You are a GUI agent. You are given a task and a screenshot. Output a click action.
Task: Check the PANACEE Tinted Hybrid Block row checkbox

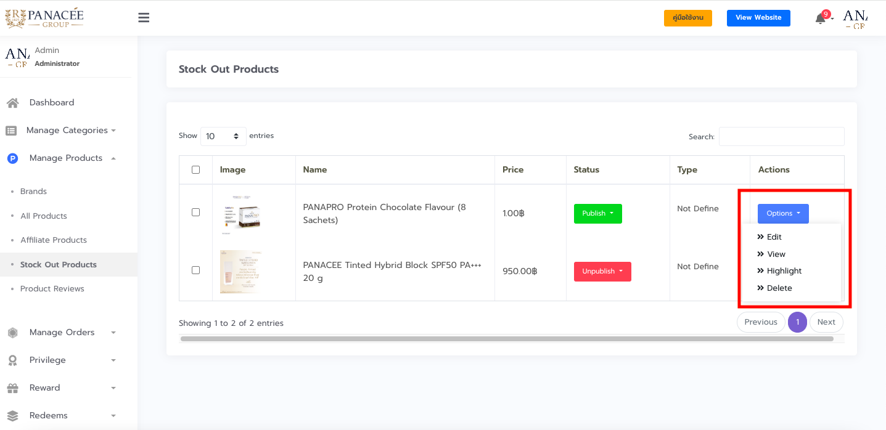(x=195, y=270)
